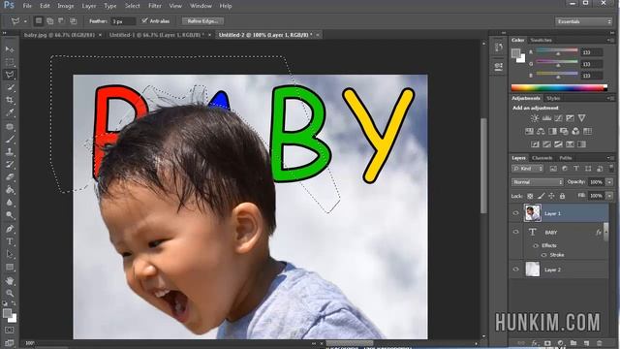This screenshot has height=349, width=620.
Task: Add a layer mask button
Action: tap(547, 343)
